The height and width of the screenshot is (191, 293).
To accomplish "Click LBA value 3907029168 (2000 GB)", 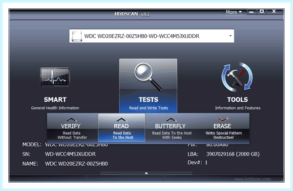I will point(233,154).
